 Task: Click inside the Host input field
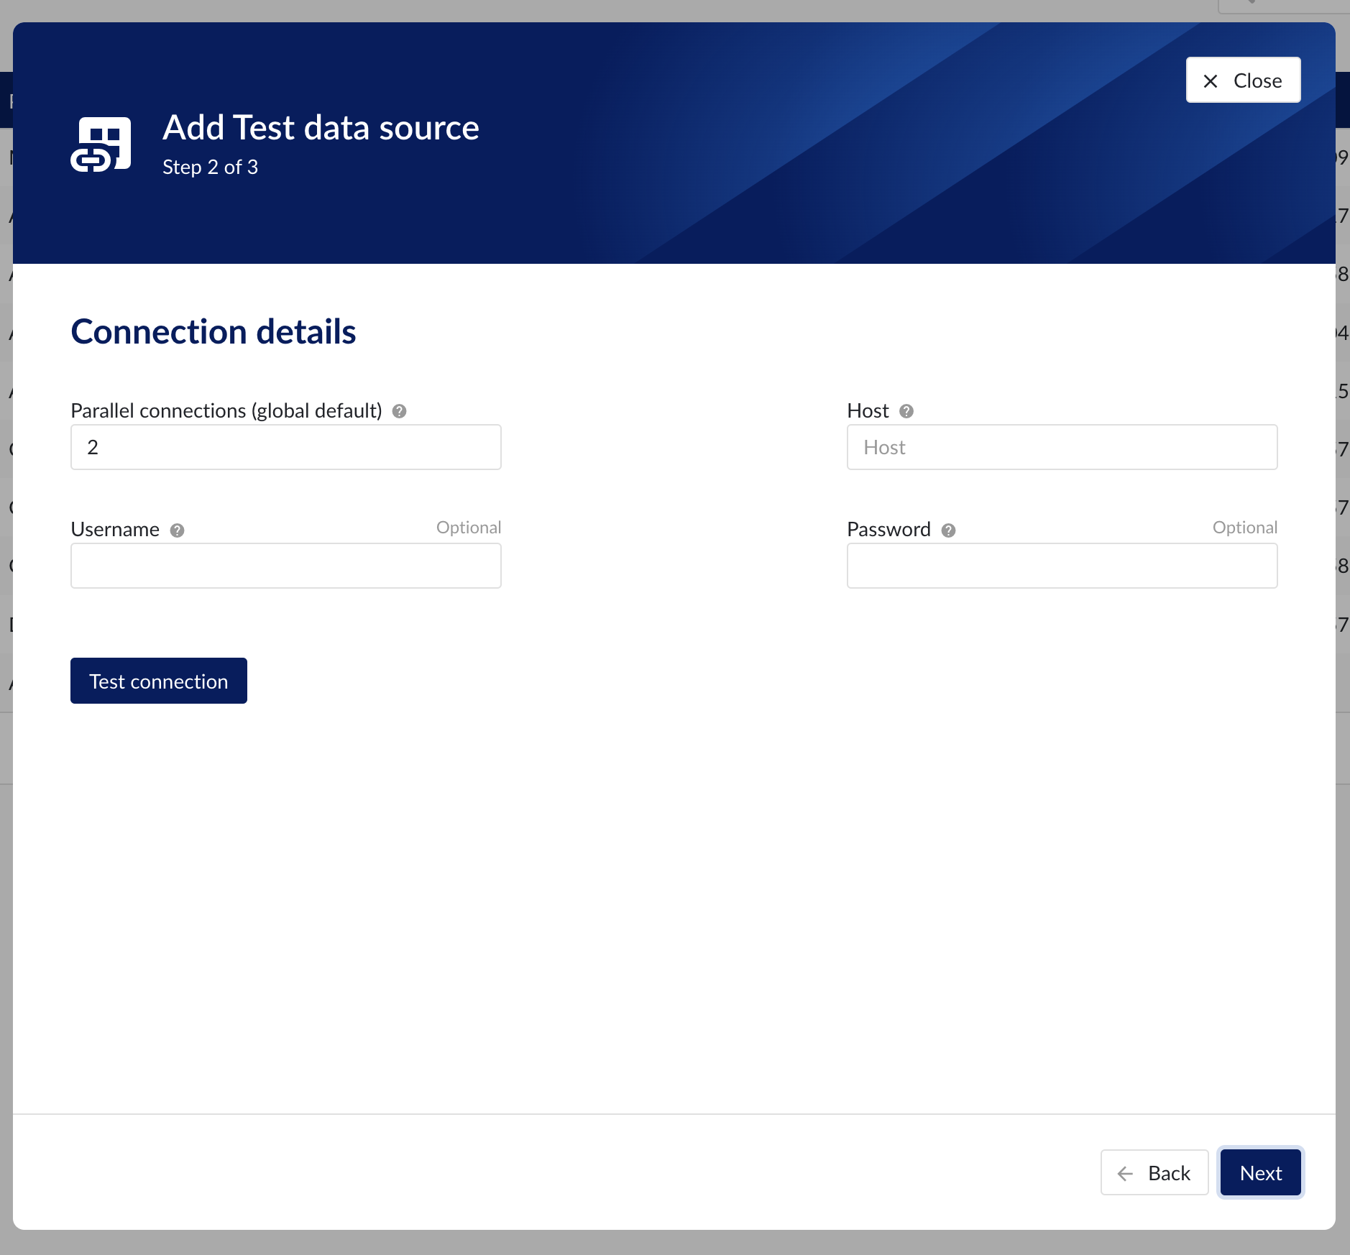(x=1062, y=446)
